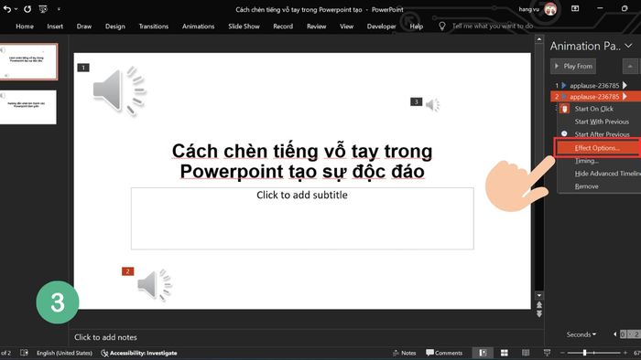The width and height of the screenshot is (641, 360).
Task: Select the large speaker audio icon
Action: (x=119, y=90)
